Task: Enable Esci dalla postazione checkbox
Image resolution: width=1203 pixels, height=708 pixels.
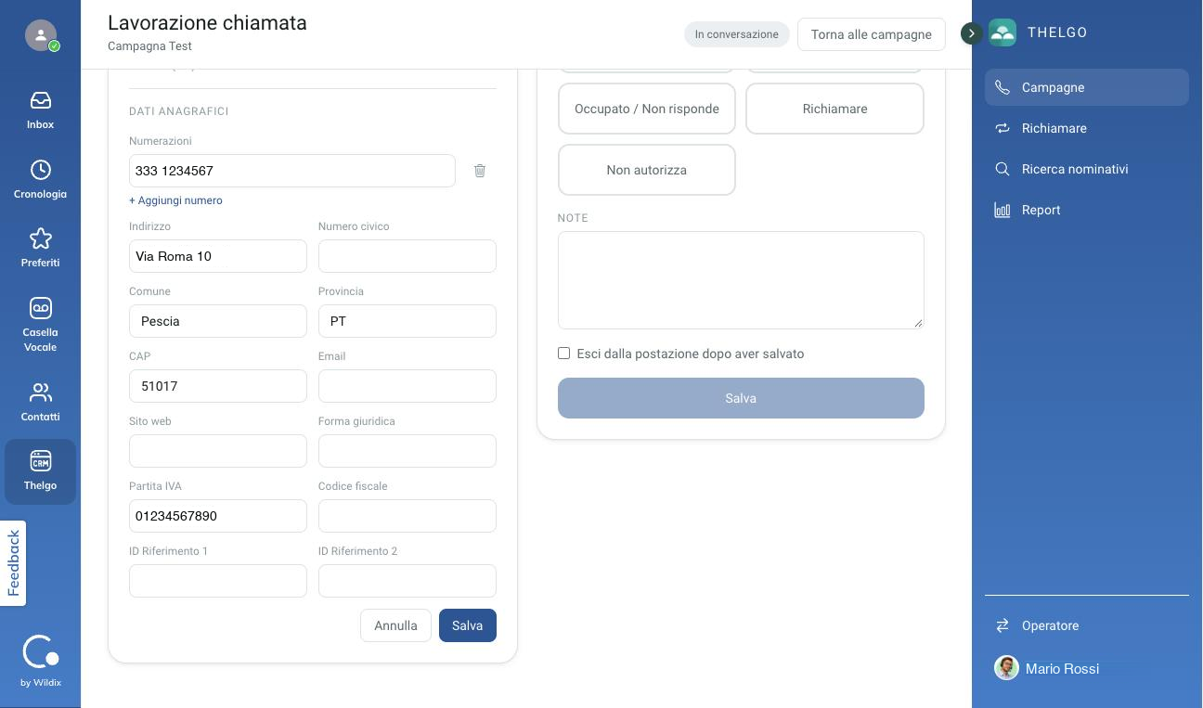Action: tap(563, 354)
